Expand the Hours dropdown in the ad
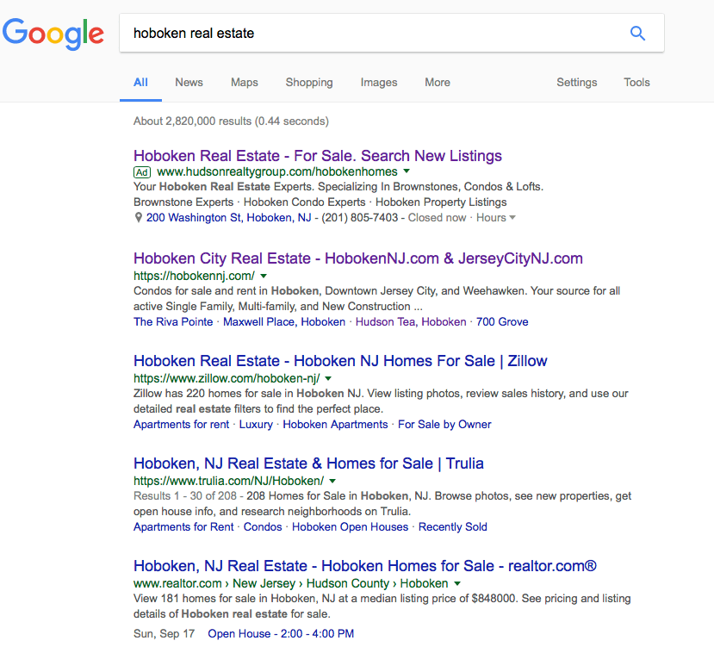The image size is (714, 647). coord(496,218)
